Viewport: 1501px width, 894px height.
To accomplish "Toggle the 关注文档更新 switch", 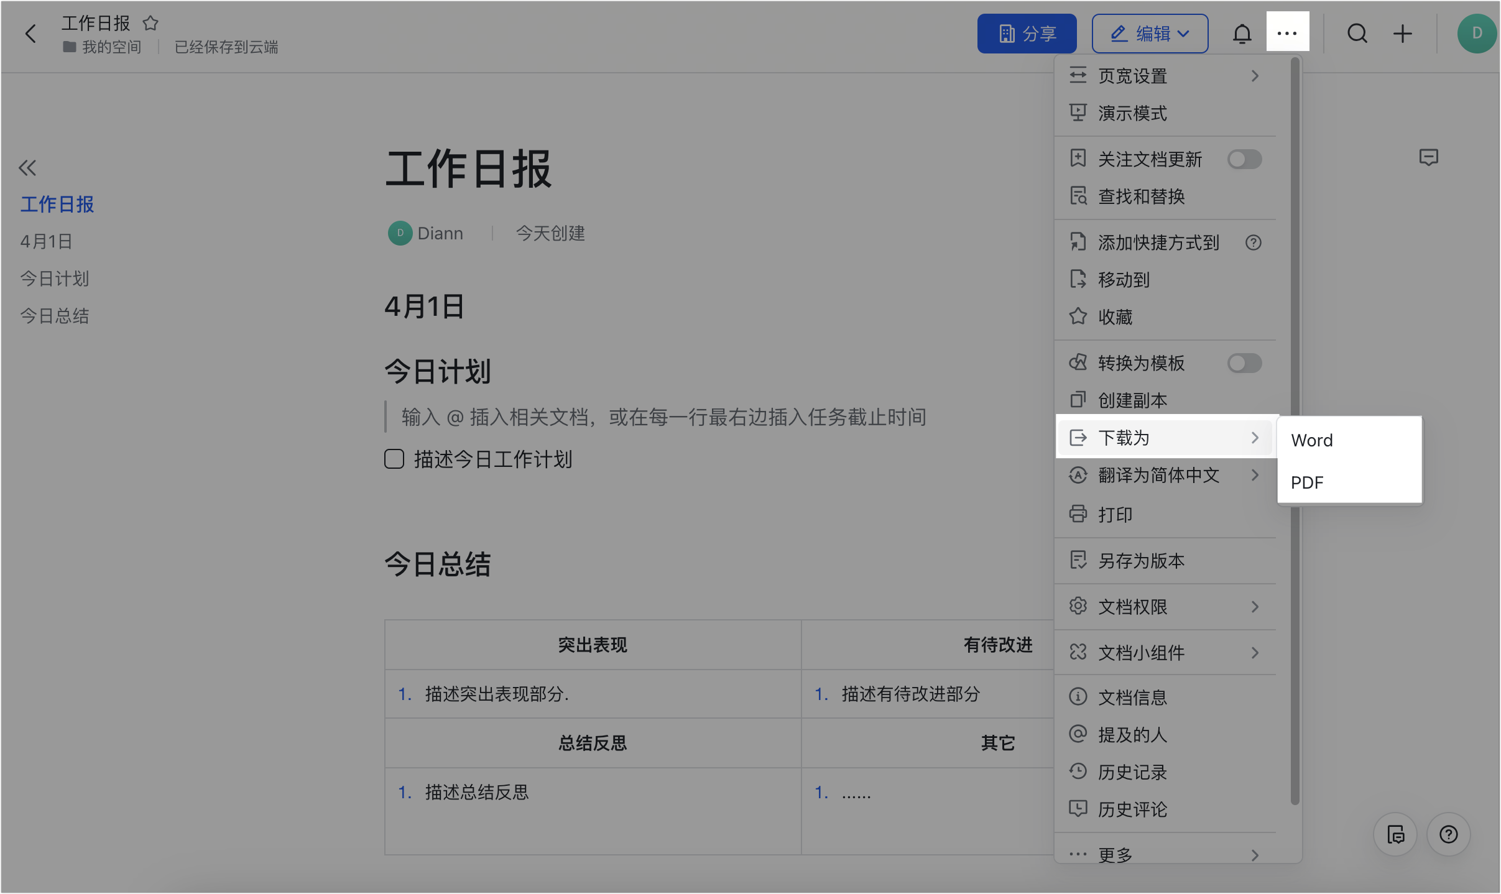I will (1244, 159).
